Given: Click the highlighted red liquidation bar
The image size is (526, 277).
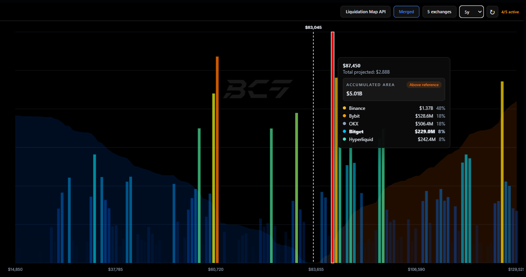Looking at the screenshot, I should (x=333, y=147).
